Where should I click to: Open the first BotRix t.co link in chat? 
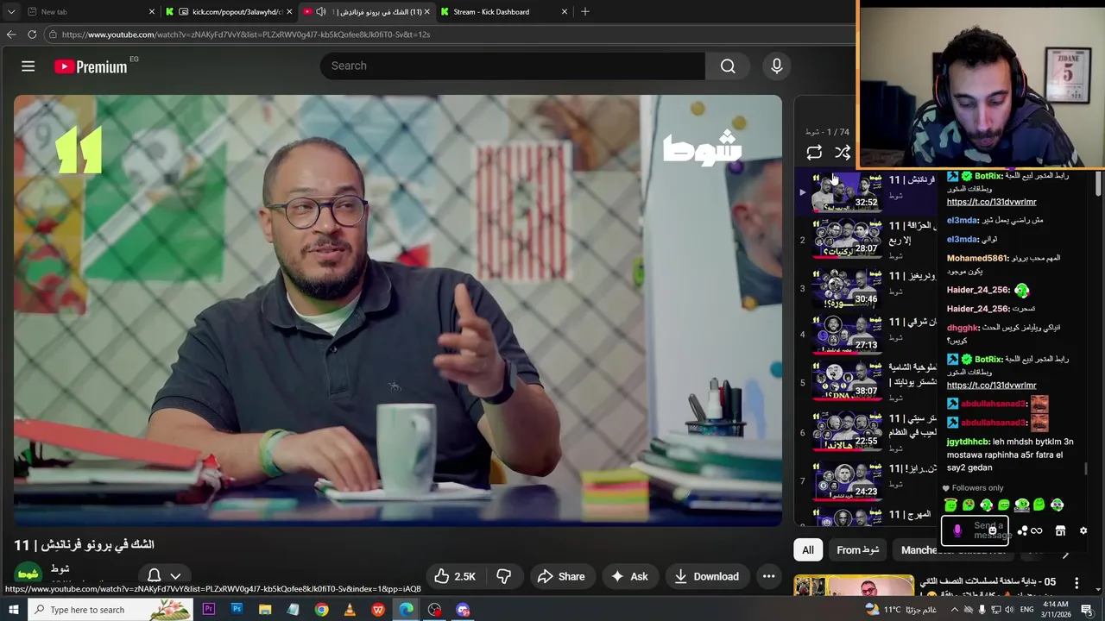point(991,202)
